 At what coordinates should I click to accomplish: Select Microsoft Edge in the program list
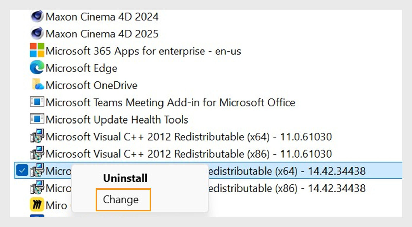[x=82, y=68]
